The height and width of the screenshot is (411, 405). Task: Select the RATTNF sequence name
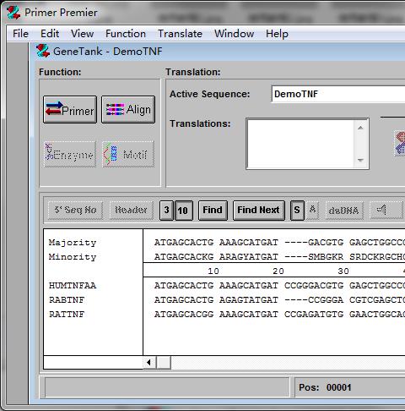[67, 315]
